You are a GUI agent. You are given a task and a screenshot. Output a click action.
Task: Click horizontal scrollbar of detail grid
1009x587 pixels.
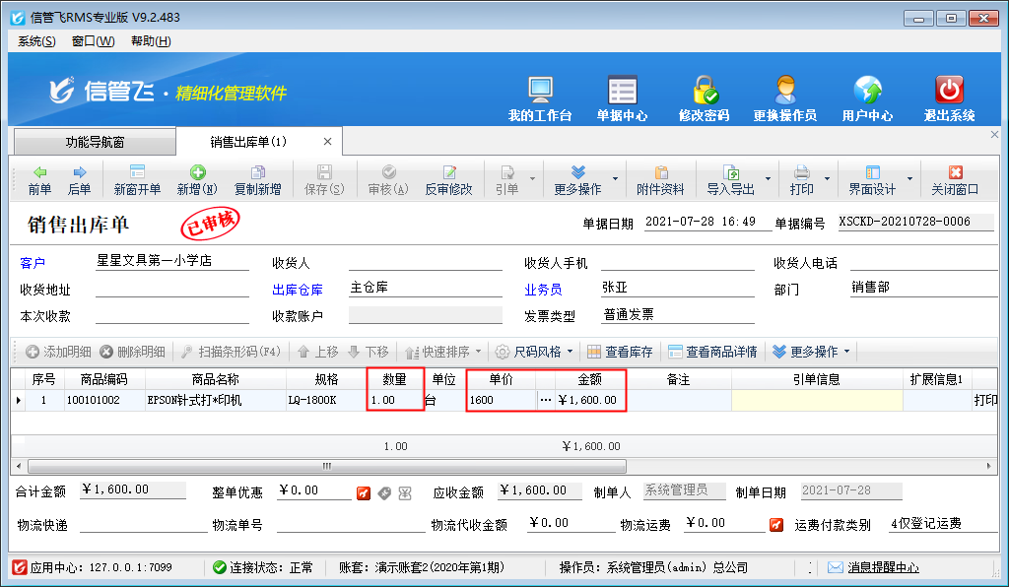(x=327, y=466)
